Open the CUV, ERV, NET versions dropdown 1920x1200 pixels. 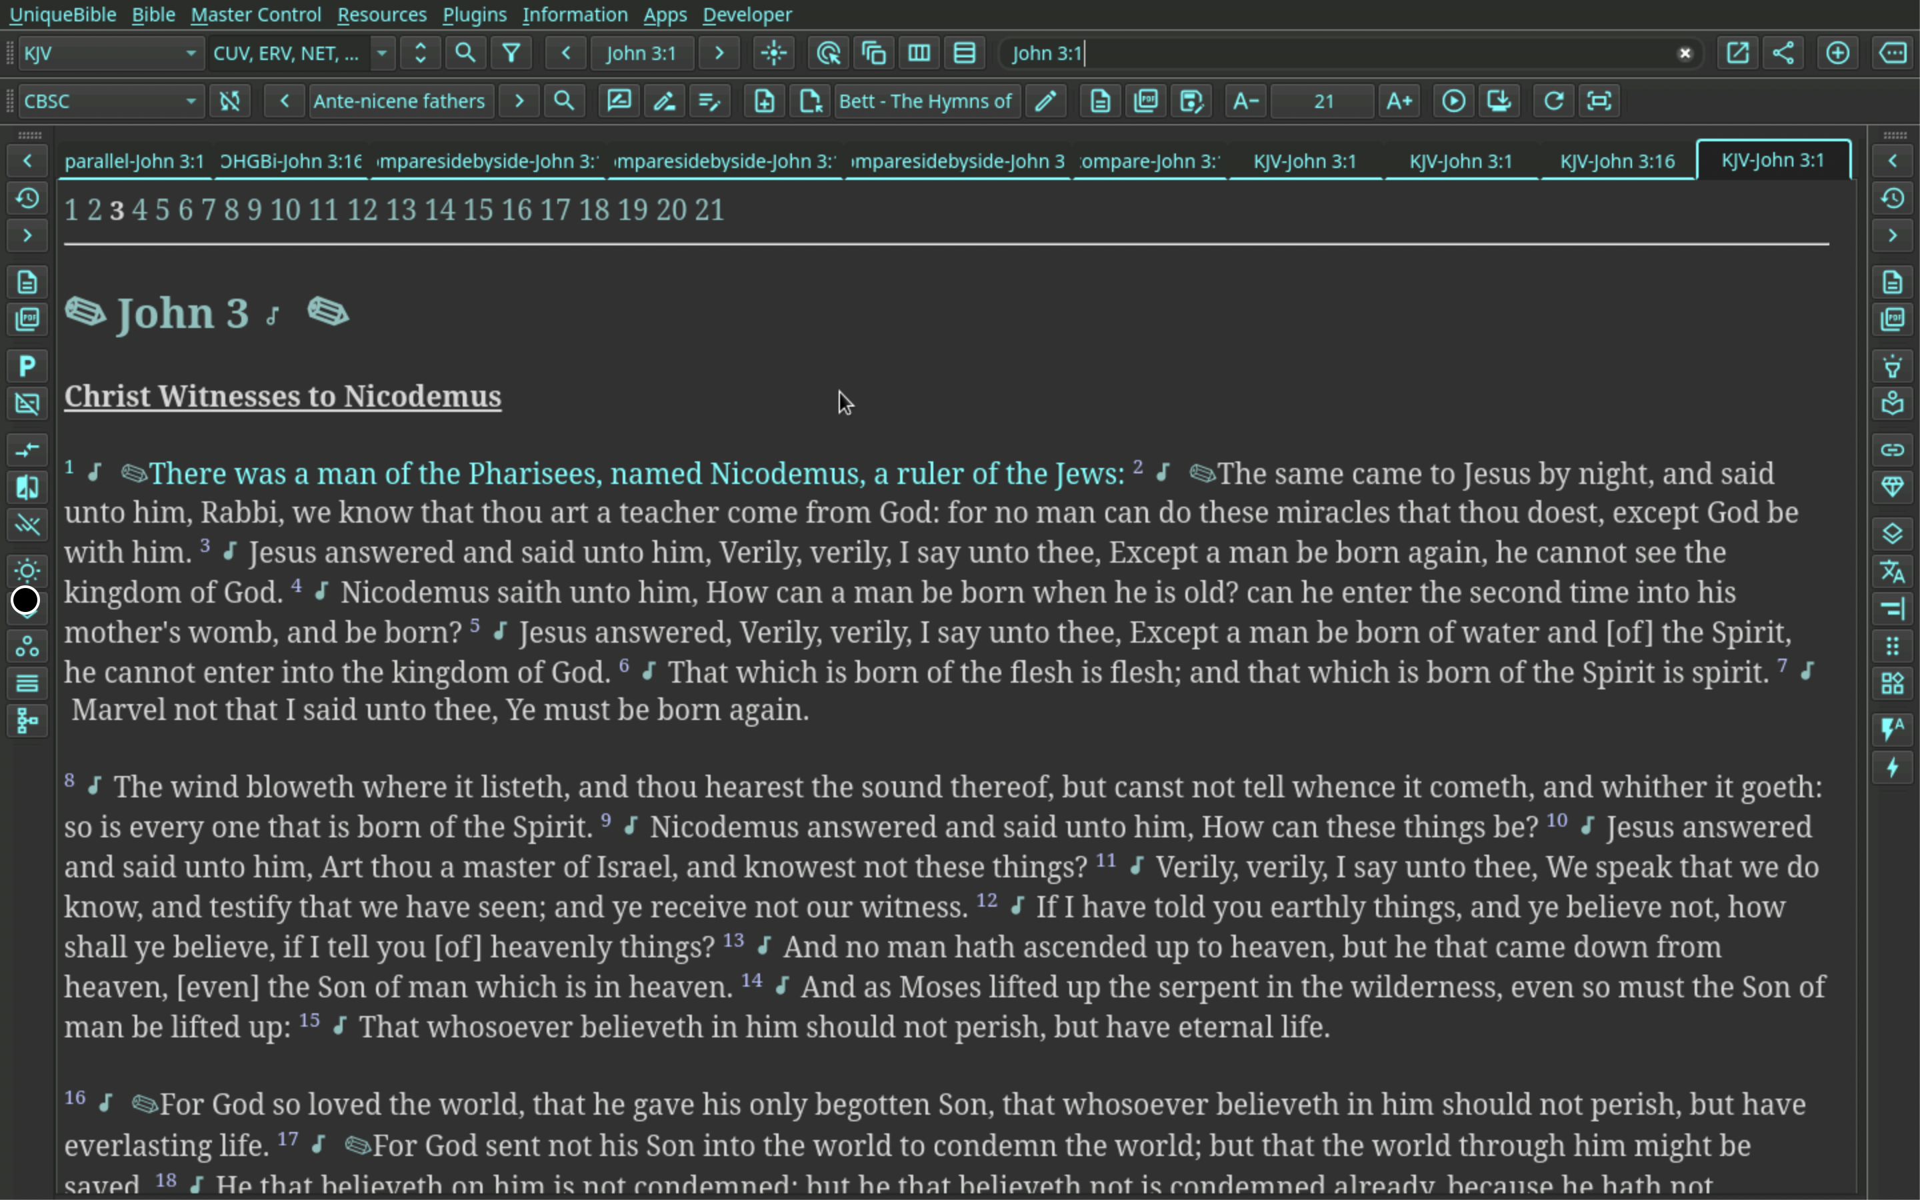(x=302, y=53)
